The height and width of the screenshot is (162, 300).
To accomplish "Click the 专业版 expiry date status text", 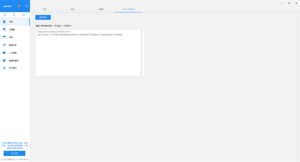I will [x=15, y=160].
